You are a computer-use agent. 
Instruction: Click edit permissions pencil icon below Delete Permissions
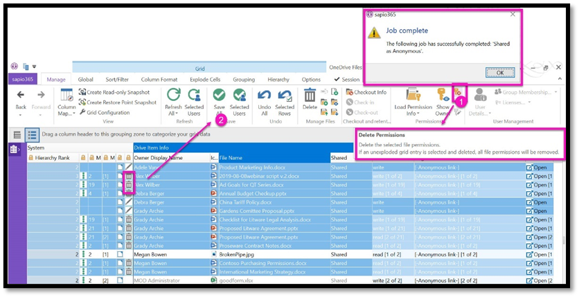458,112
